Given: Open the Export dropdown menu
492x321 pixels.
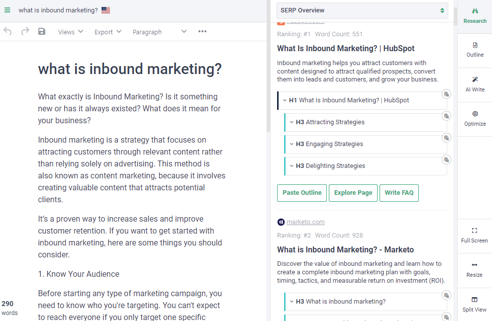Looking at the screenshot, I should (x=108, y=32).
